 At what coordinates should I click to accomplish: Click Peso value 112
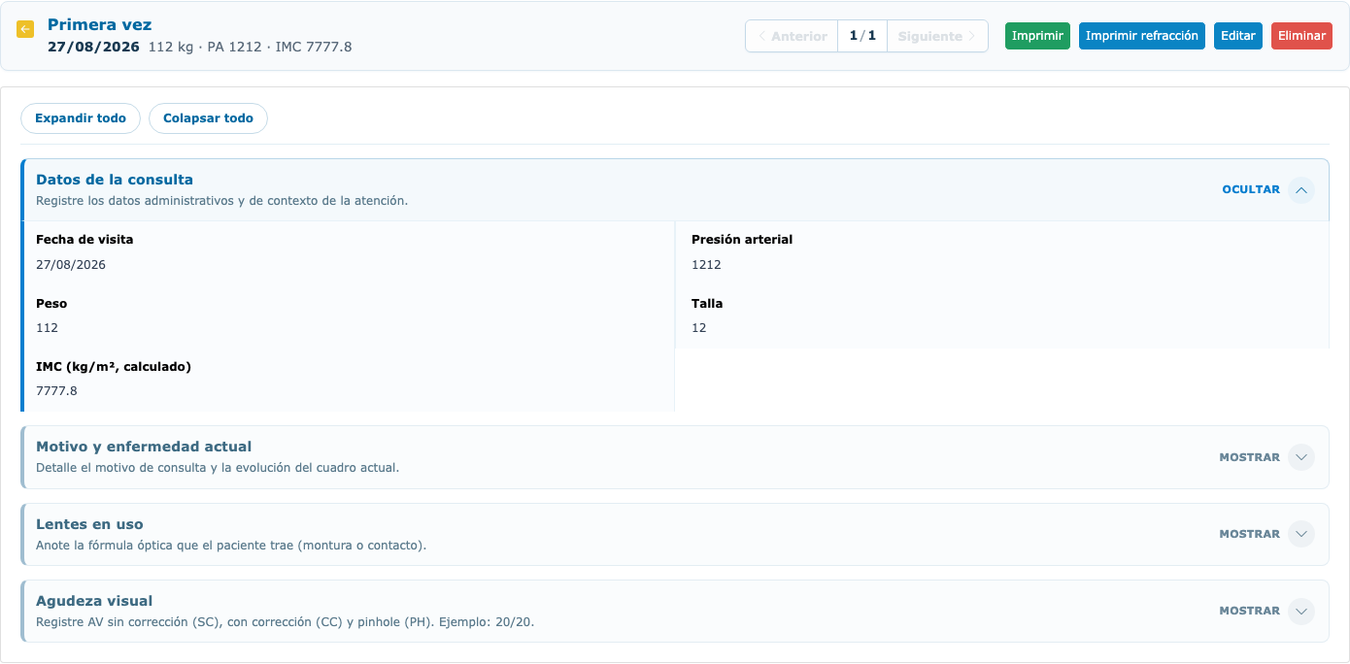pos(47,328)
